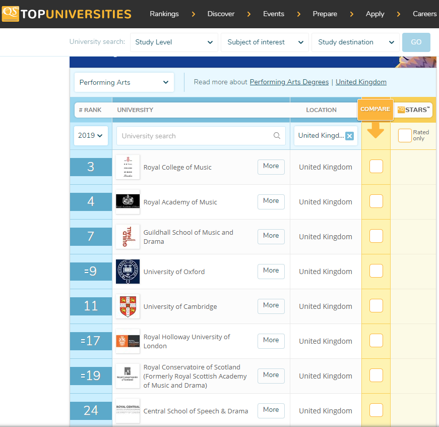Click the LOCATION column header

tap(321, 110)
